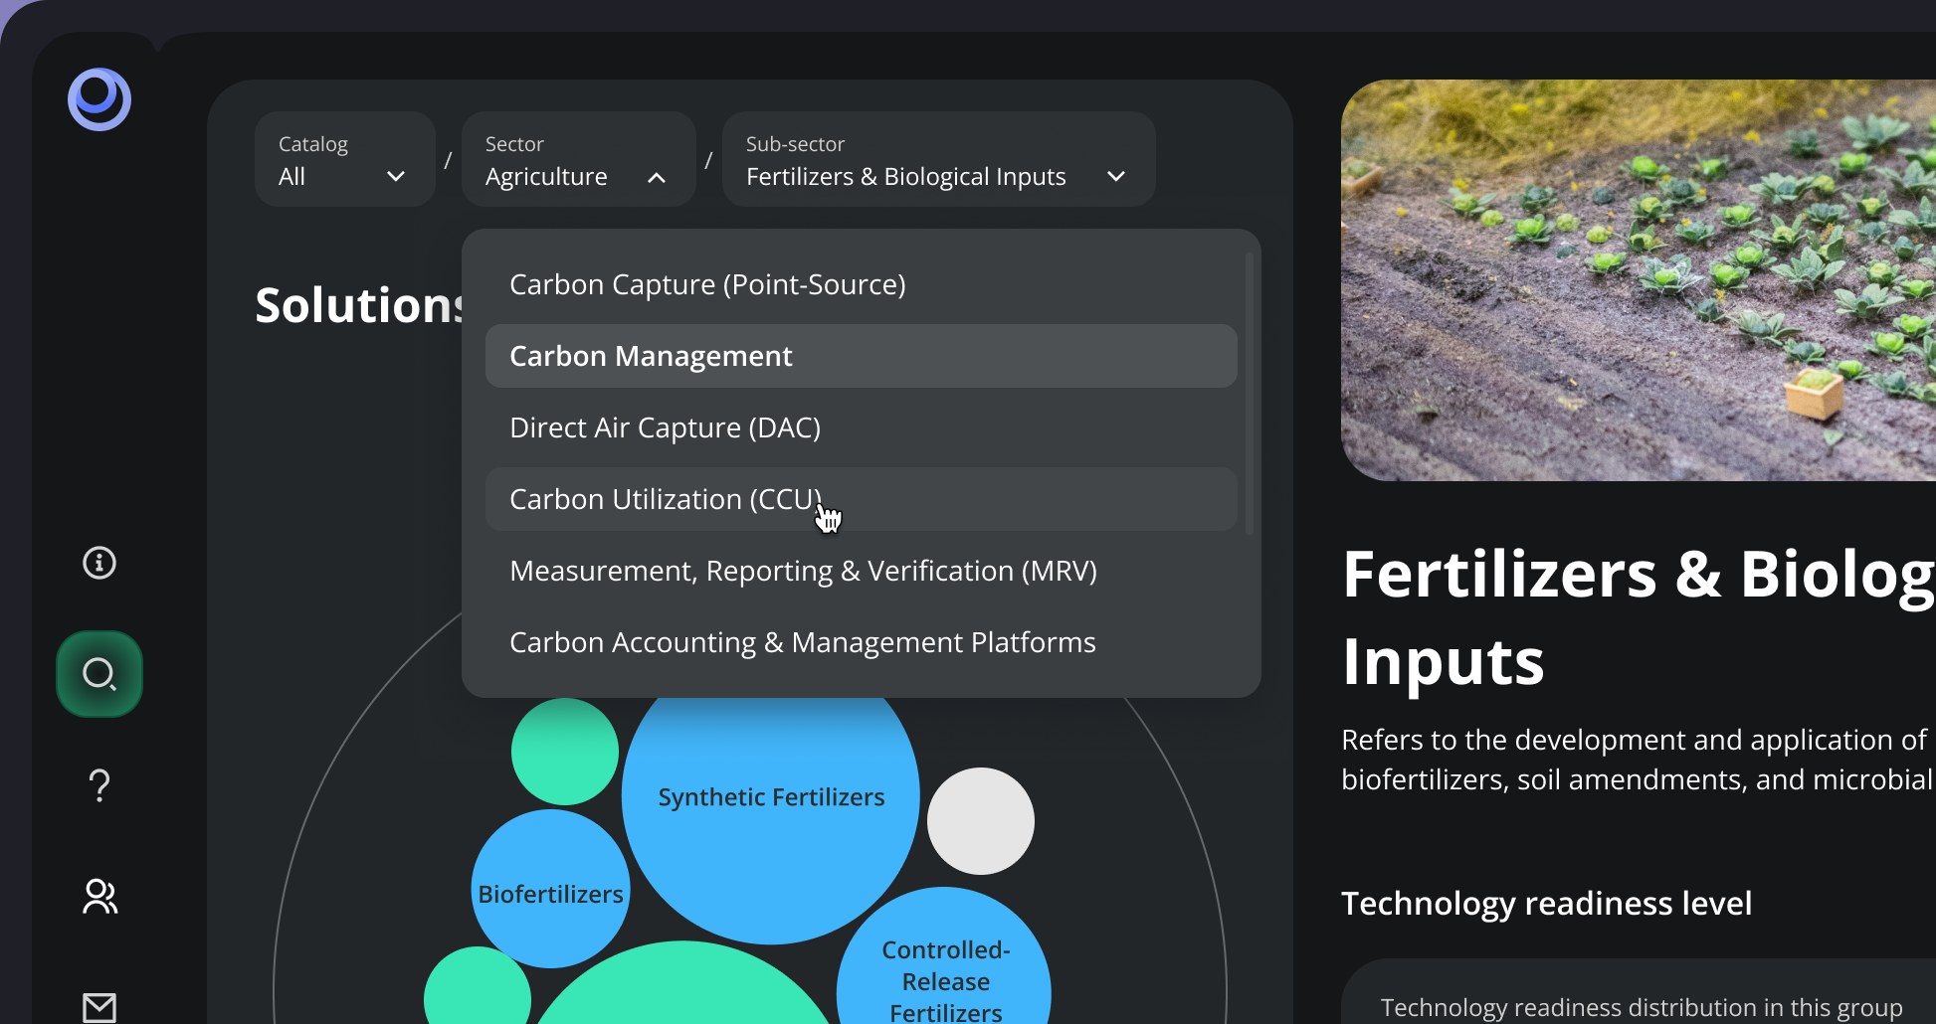Open the Catalog dropdown set to All
Screen dimensions: 1936x1024
coord(344,159)
